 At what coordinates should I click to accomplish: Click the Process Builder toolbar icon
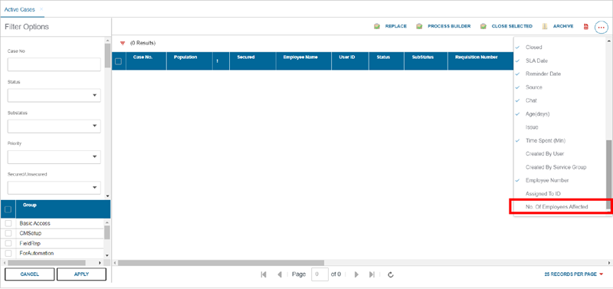tap(419, 26)
